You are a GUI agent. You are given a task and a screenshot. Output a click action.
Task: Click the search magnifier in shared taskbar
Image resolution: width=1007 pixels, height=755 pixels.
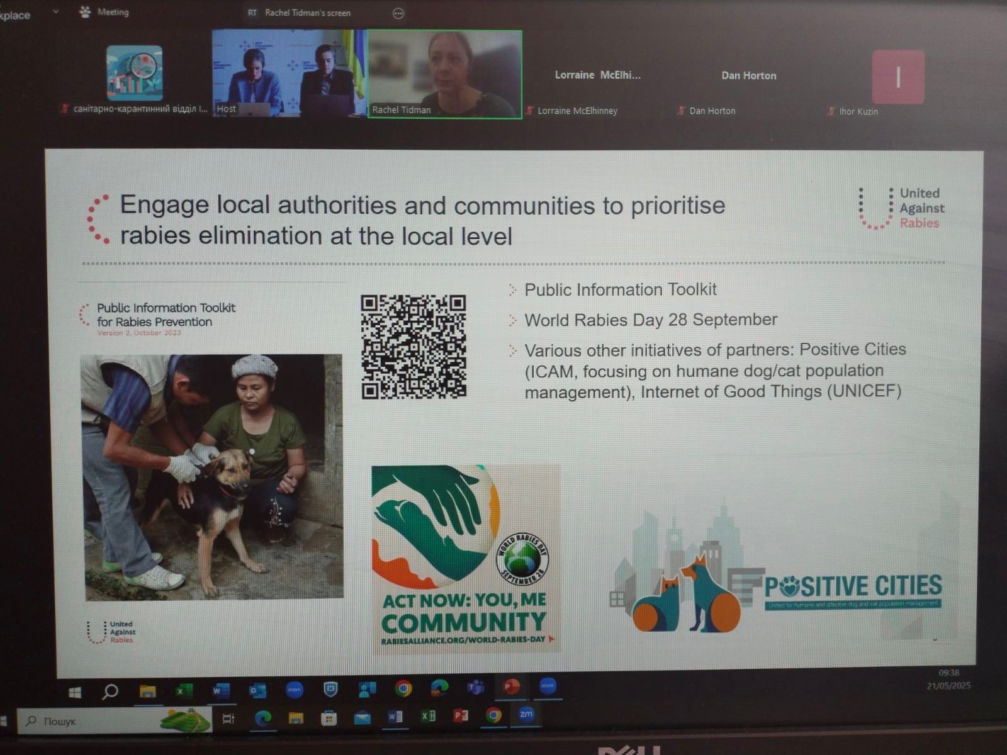[x=110, y=692]
